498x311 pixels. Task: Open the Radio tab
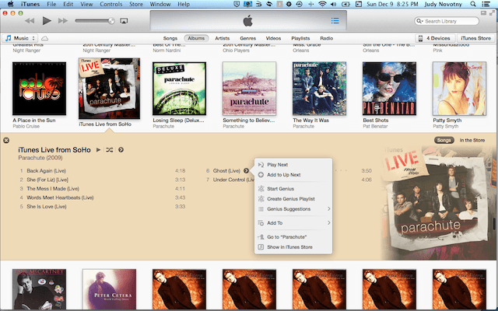point(327,38)
